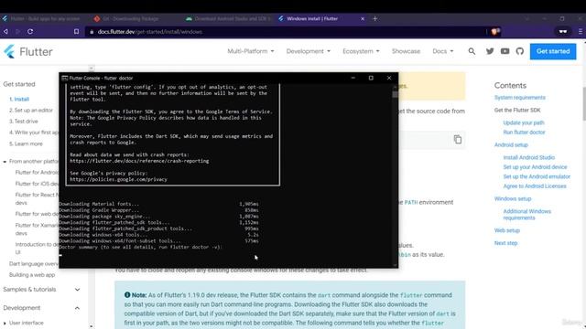586x329 pixels.
Task: Click the copy-to-clipboard icon in the code box
Action: point(458,140)
